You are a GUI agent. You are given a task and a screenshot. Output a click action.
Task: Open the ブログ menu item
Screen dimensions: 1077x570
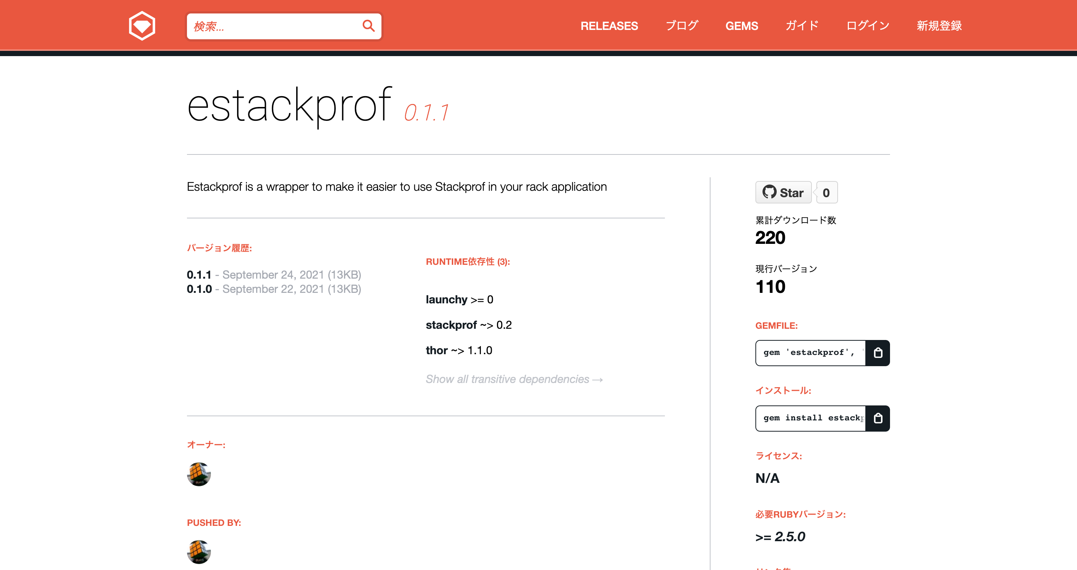pyautogui.click(x=682, y=26)
